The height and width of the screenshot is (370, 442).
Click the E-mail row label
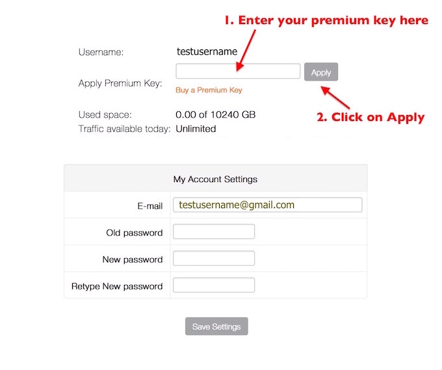pyautogui.click(x=149, y=205)
